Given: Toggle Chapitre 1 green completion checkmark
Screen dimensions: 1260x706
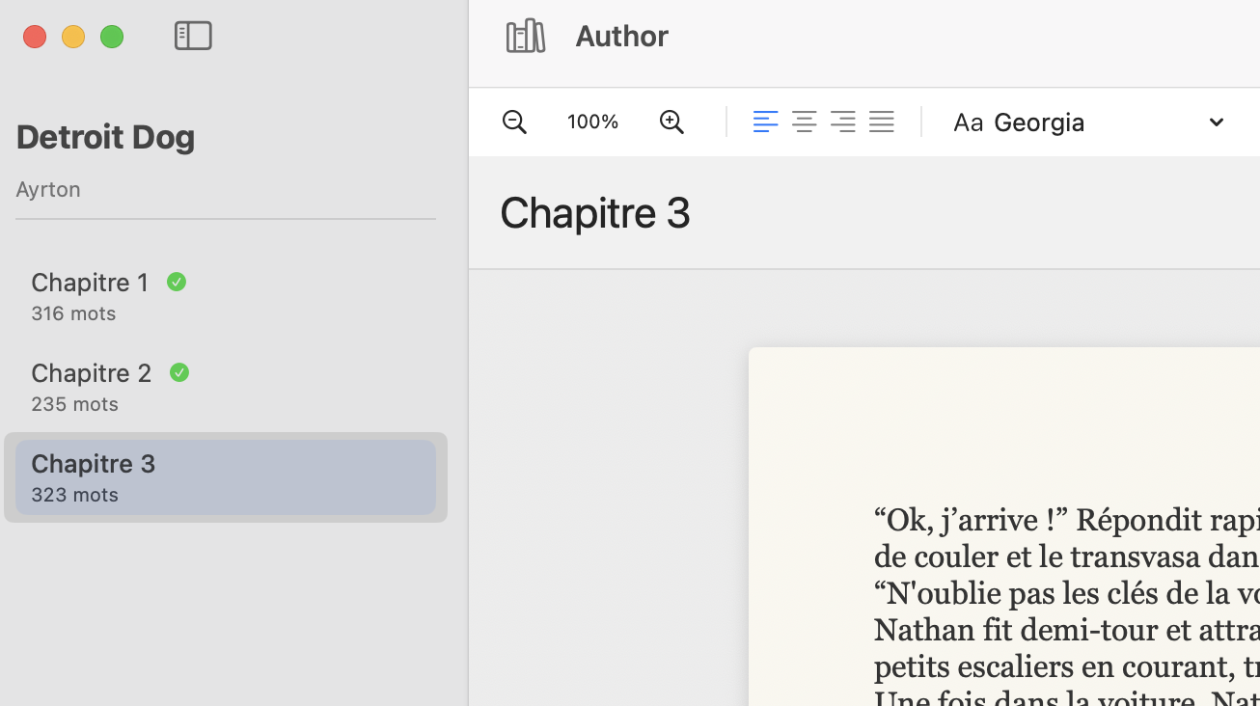Looking at the screenshot, I should (x=176, y=282).
